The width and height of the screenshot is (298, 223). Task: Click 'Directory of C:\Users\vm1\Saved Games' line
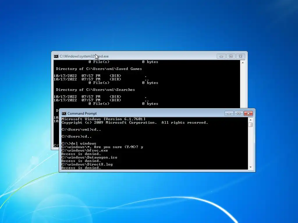pyautogui.click(x=99, y=69)
